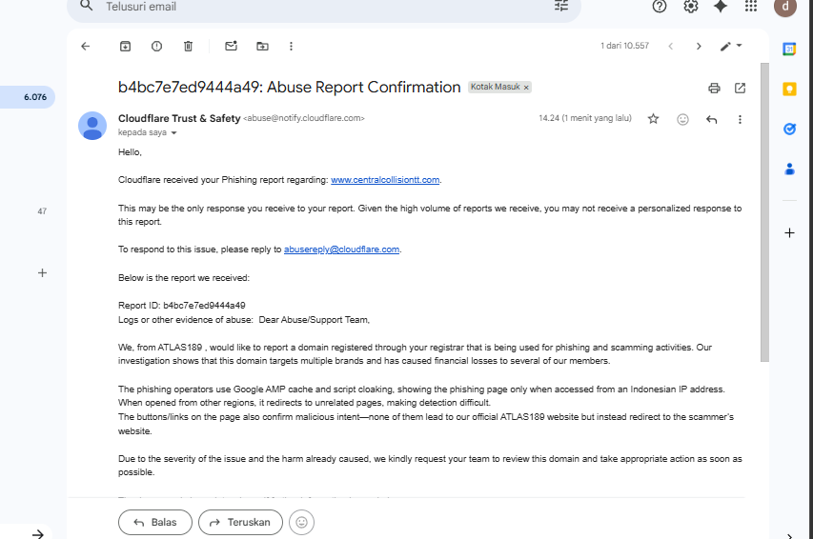Open emoji reaction button beside Teruskan

tap(301, 523)
